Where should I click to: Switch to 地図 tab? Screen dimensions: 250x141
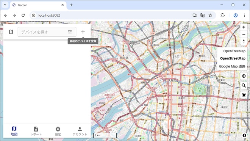tap(14, 131)
